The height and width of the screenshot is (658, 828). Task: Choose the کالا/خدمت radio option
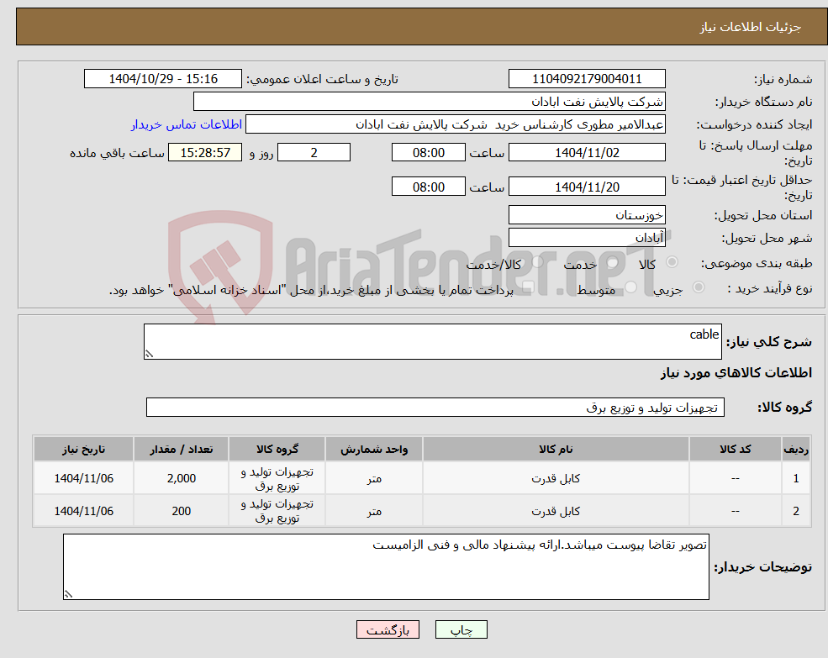(536, 262)
